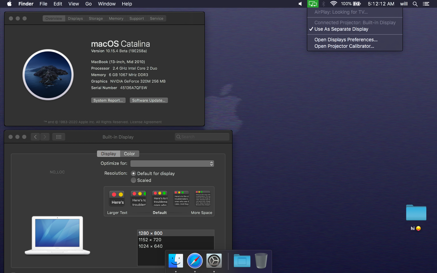Click the clock showing 5:12:12 AM
The width and height of the screenshot is (437, 273).
coord(381,4)
